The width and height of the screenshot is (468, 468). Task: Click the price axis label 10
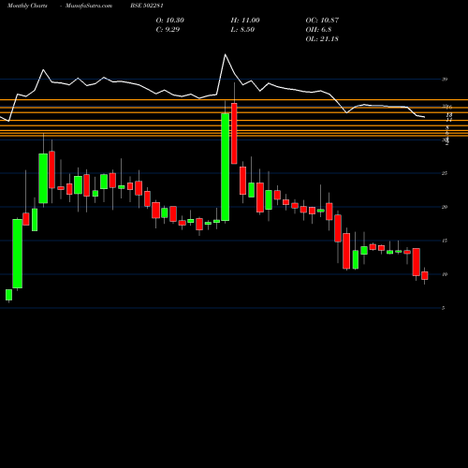(445, 274)
